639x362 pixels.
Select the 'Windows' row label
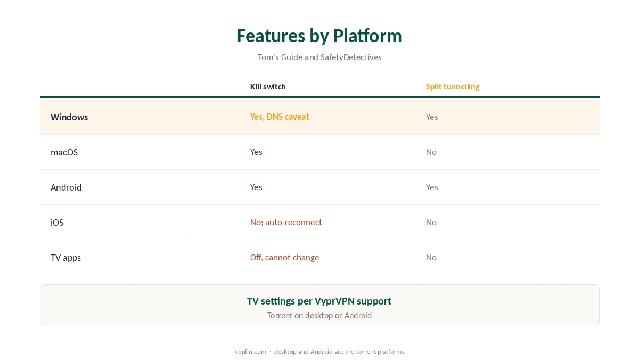69,117
